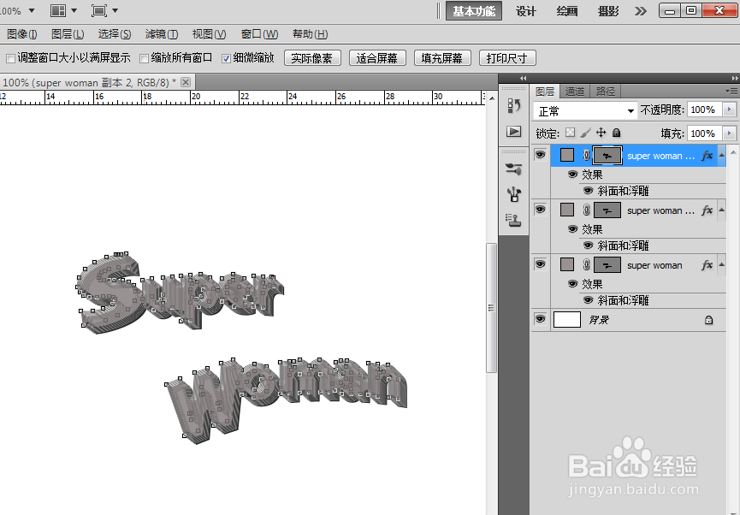
Task: Hide the top super woman 副本 2 layer
Action: tap(541, 155)
